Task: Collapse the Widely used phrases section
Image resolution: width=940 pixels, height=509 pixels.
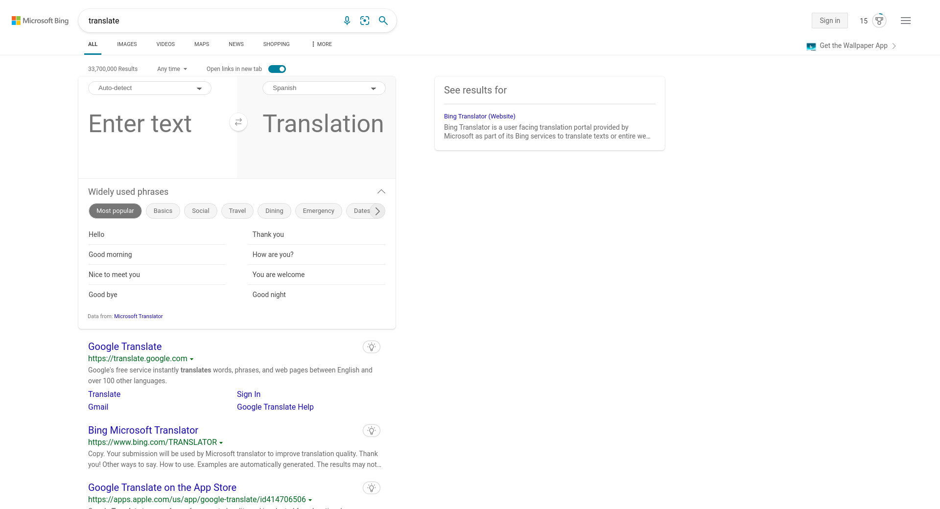Action: click(x=381, y=192)
